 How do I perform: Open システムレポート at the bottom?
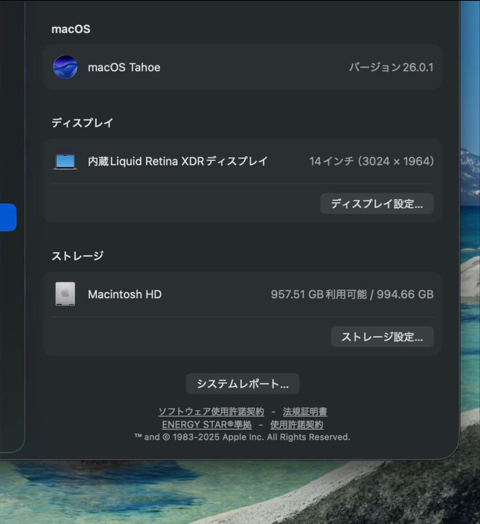click(242, 383)
